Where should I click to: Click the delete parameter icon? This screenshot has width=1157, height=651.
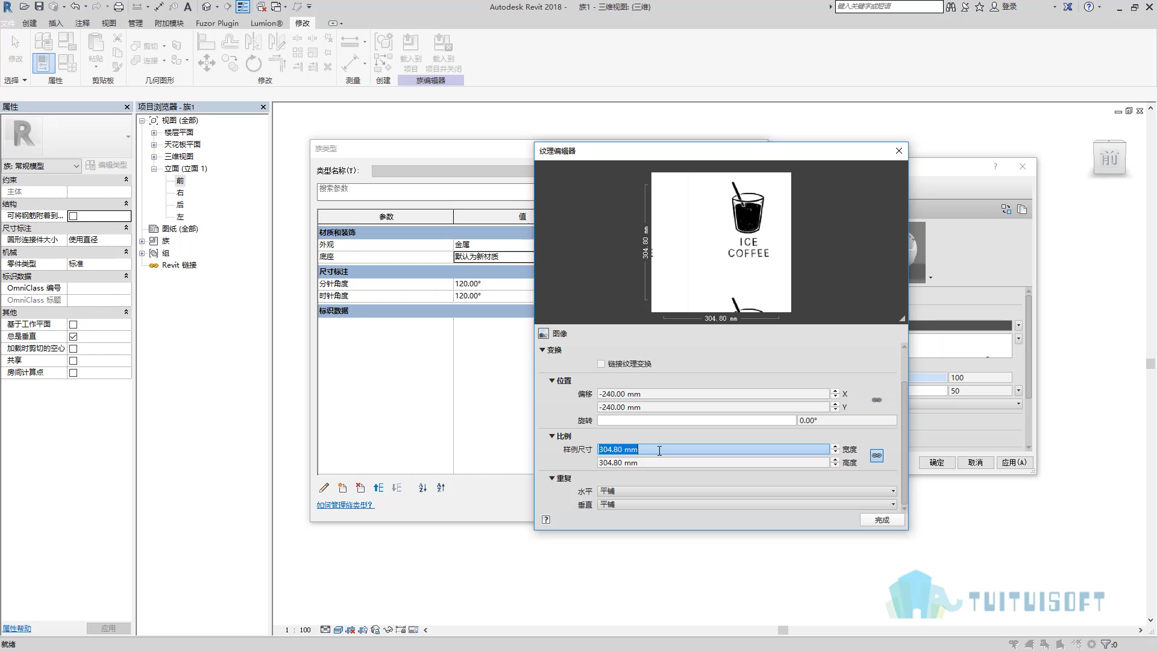coord(360,488)
